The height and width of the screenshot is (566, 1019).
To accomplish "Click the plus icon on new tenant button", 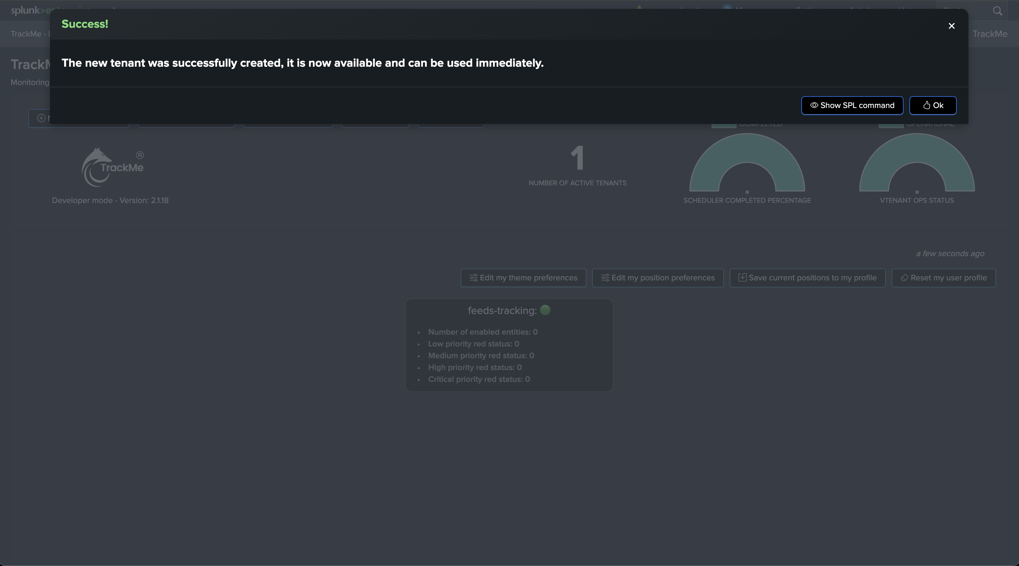I will (41, 118).
